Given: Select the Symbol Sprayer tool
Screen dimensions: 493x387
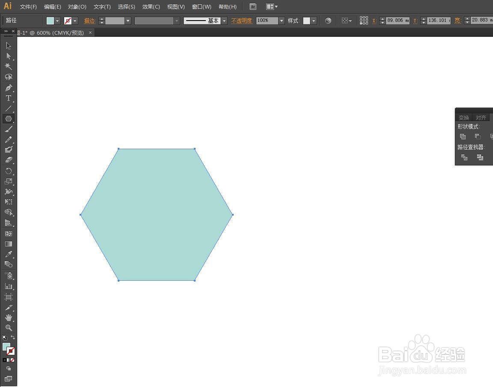Looking at the screenshot, I should (9, 276).
